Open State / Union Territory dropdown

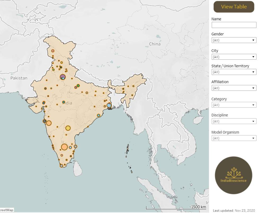pyautogui.click(x=234, y=72)
